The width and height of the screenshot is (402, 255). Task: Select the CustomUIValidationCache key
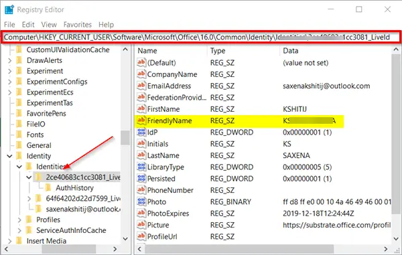pyautogui.click(x=68, y=50)
